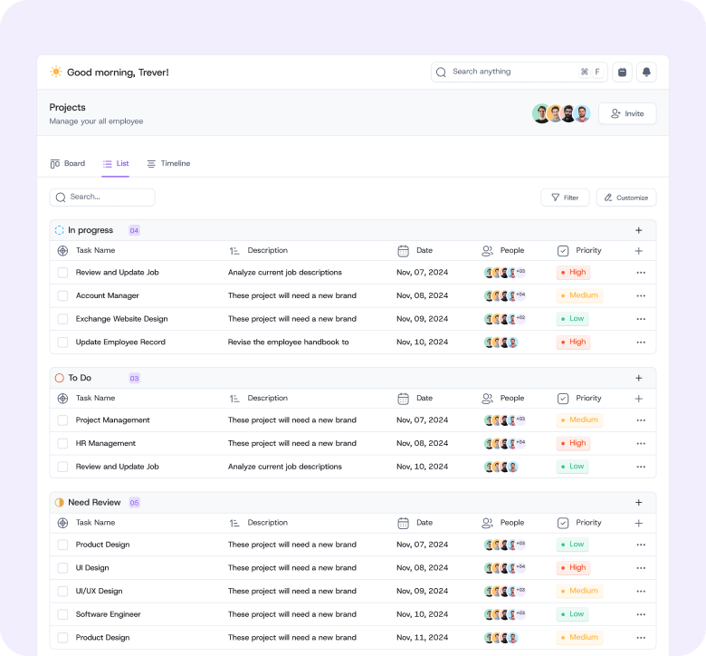Open High priority badge for Review and Update Job

[573, 272]
